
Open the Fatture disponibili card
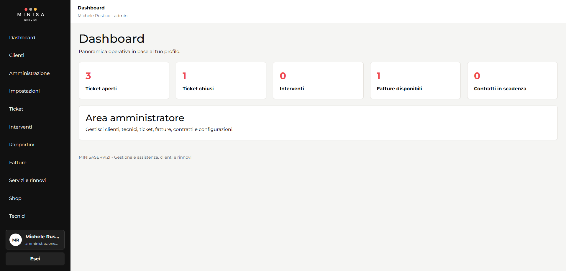[x=415, y=81]
